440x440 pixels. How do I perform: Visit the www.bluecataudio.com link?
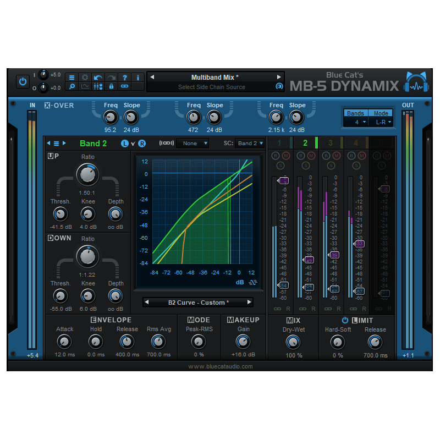220,365
